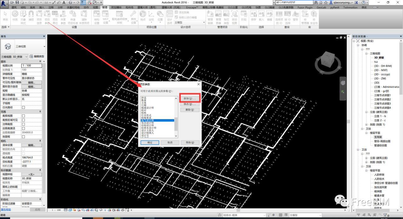Toggle the 裁剪视图 checkbox

[x=23, y=116]
